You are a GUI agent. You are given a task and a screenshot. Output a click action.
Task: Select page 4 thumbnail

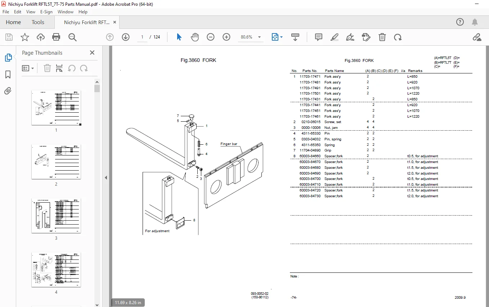tap(56, 270)
